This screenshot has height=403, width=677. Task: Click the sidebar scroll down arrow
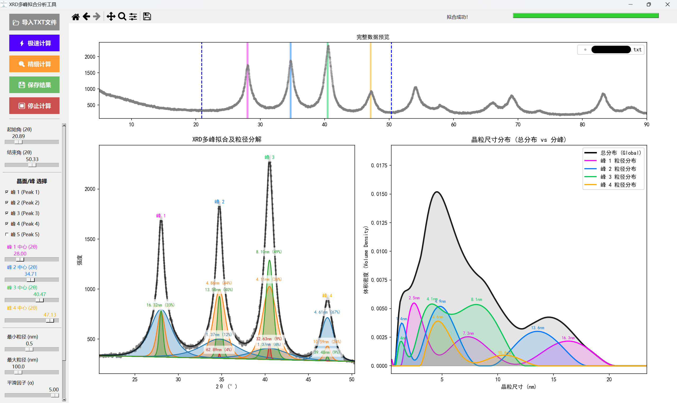(64, 400)
